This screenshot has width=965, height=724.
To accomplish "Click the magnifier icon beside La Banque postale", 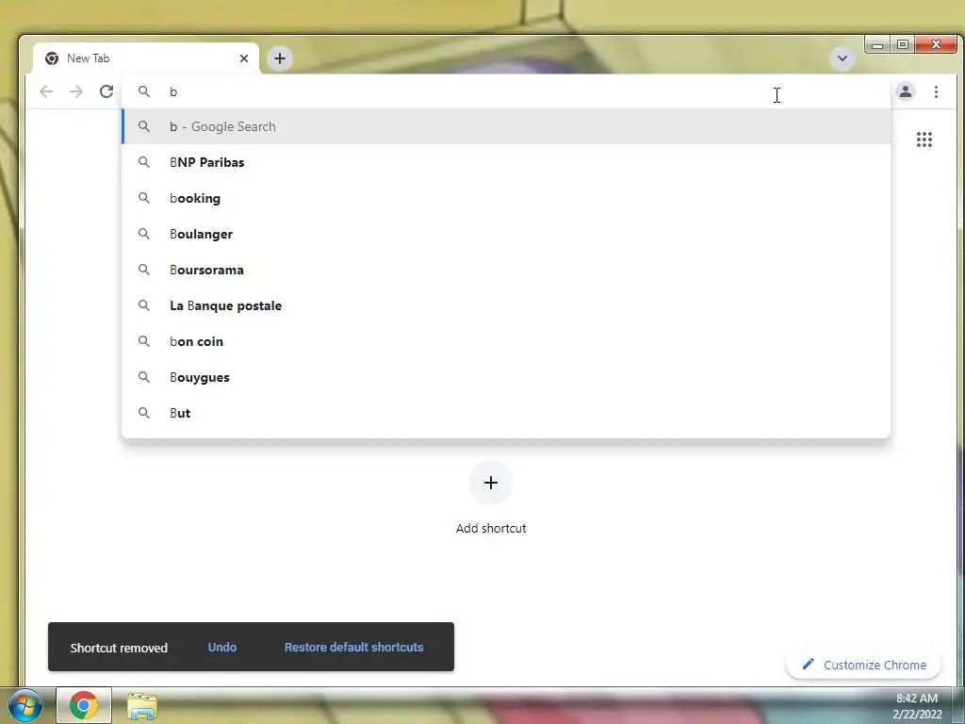I will (x=143, y=304).
